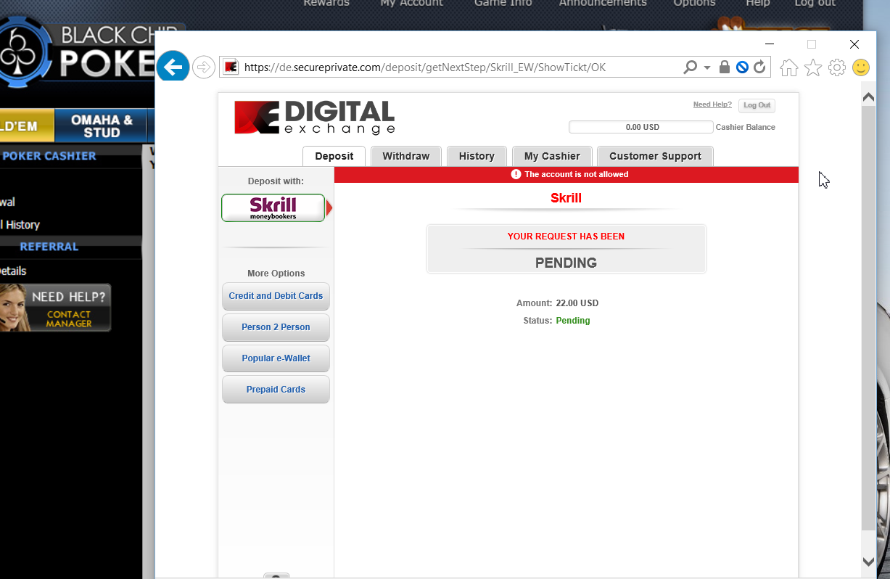Click POKER CASHIER header in sidebar
The height and width of the screenshot is (579, 890).
(x=49, y=156)
